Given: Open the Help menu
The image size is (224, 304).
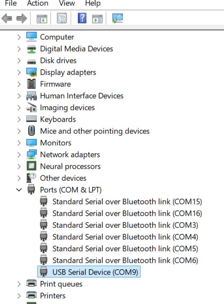Looking at the screenshot, I should click(93, 3).
